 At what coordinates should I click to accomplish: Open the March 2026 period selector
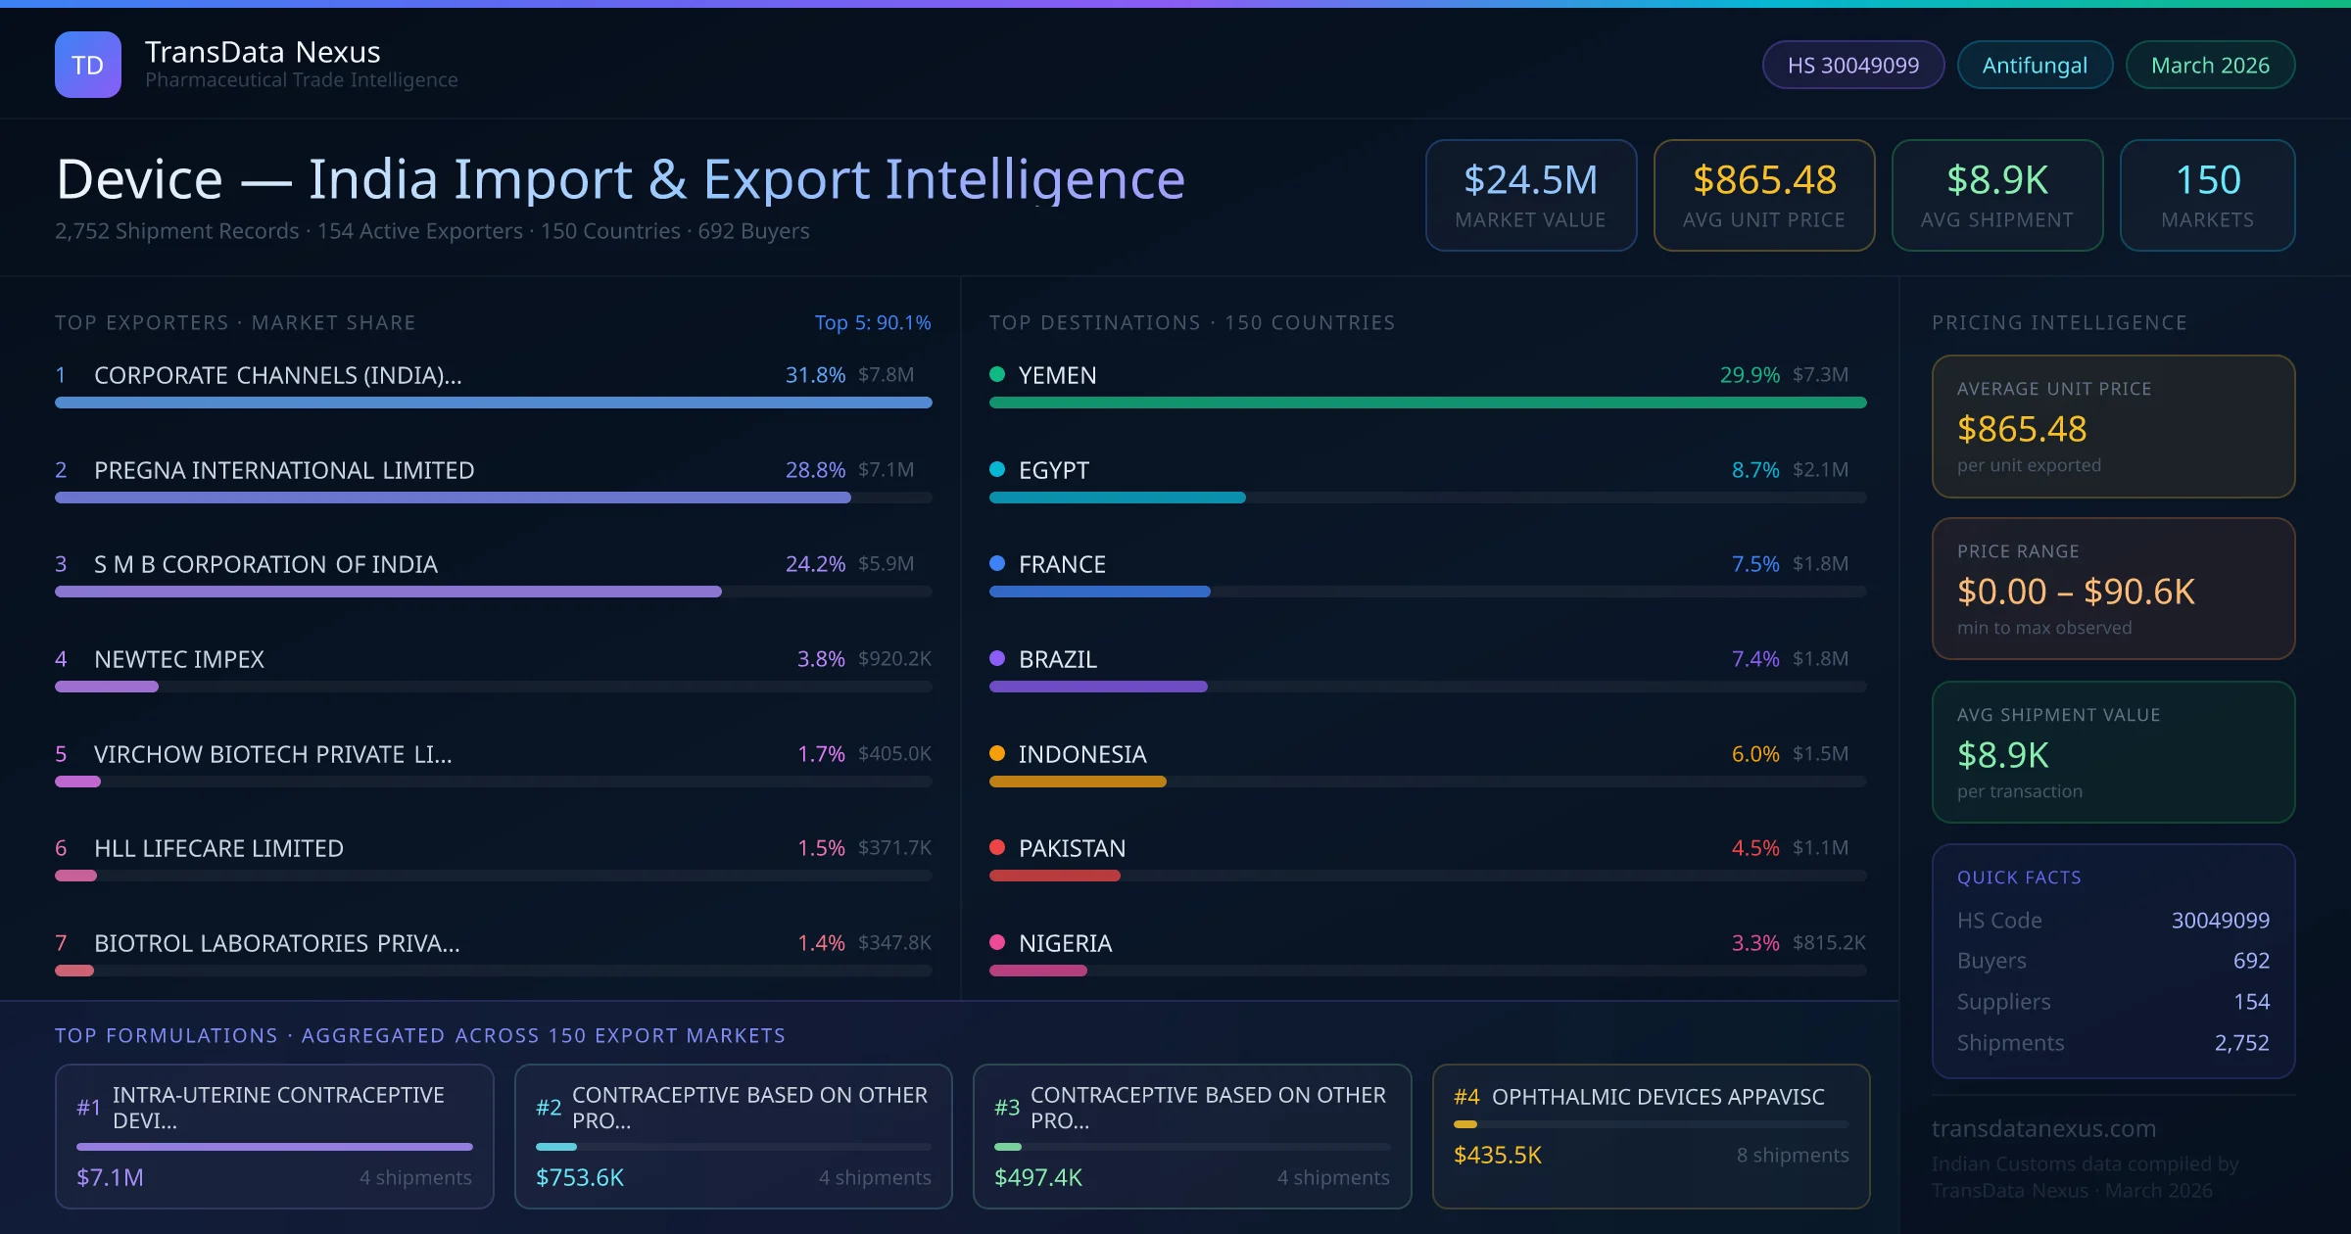pyautogui.click(x=2210, y=64)
